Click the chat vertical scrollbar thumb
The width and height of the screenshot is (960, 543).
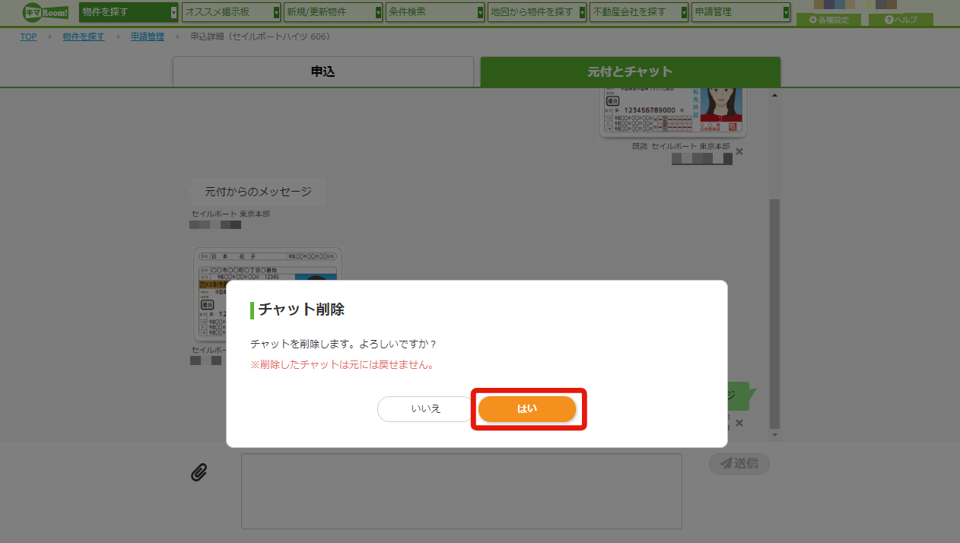click(775, 313)
